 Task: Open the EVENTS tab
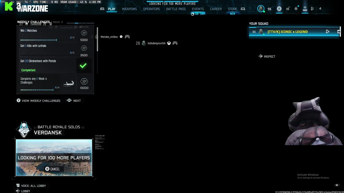(198, 9)
